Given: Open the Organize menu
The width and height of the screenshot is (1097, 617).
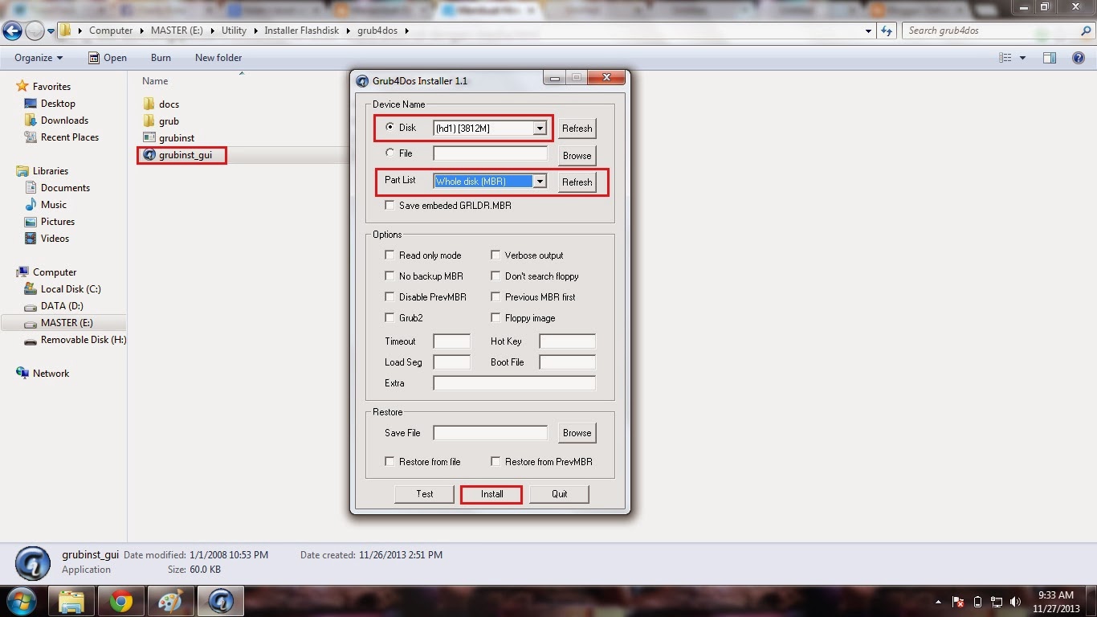Looking at the screenshot, I should (39, 58).
